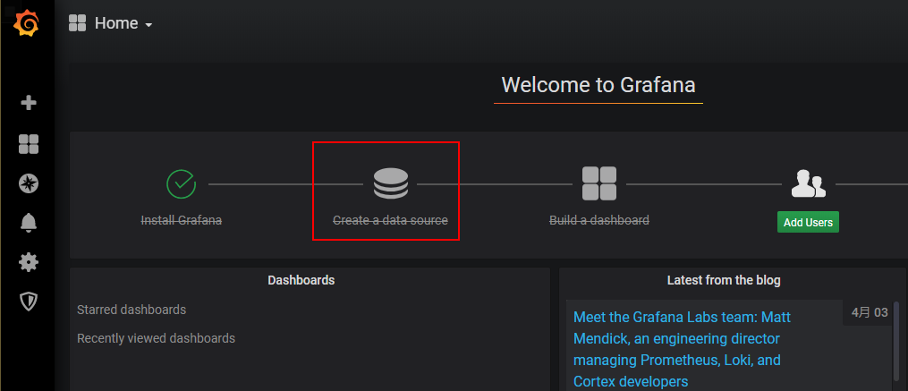Image resolution: width=908 pixels, height=391 pixels.
Task: Click the Latest from the blog title
Action: [724, 280]
